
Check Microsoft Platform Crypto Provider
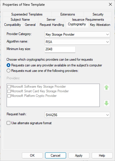pyautogui.click(x=9, y=96)
